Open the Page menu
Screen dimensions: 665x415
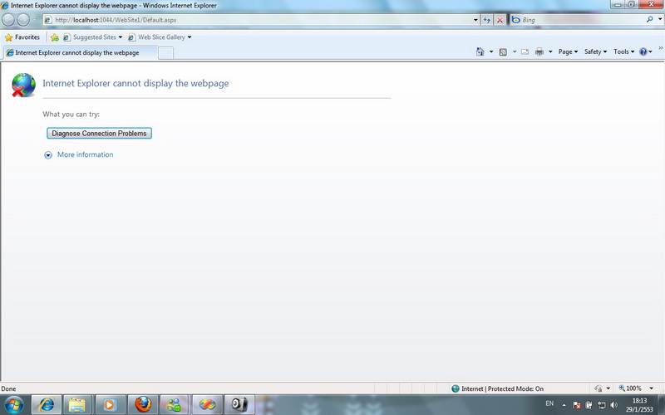[x=568, y=51]
